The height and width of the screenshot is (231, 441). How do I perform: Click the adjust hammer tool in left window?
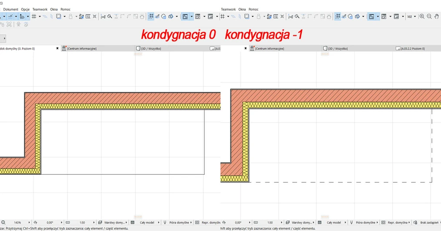point(109,16)
